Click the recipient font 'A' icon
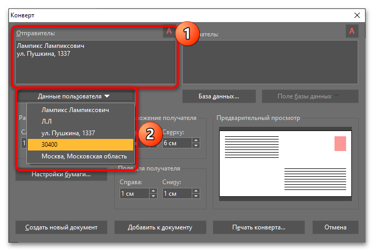 351,32
